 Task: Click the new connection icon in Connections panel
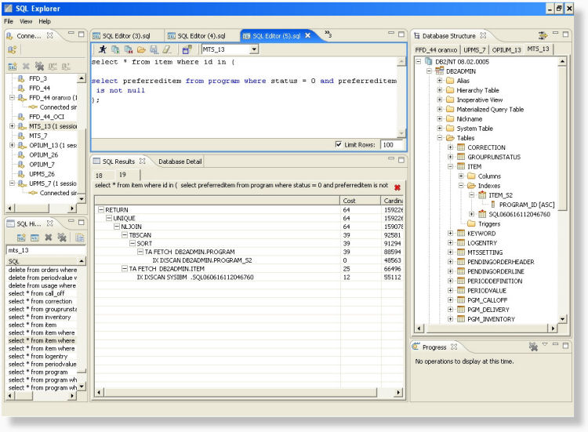click(x=13, y=49)
